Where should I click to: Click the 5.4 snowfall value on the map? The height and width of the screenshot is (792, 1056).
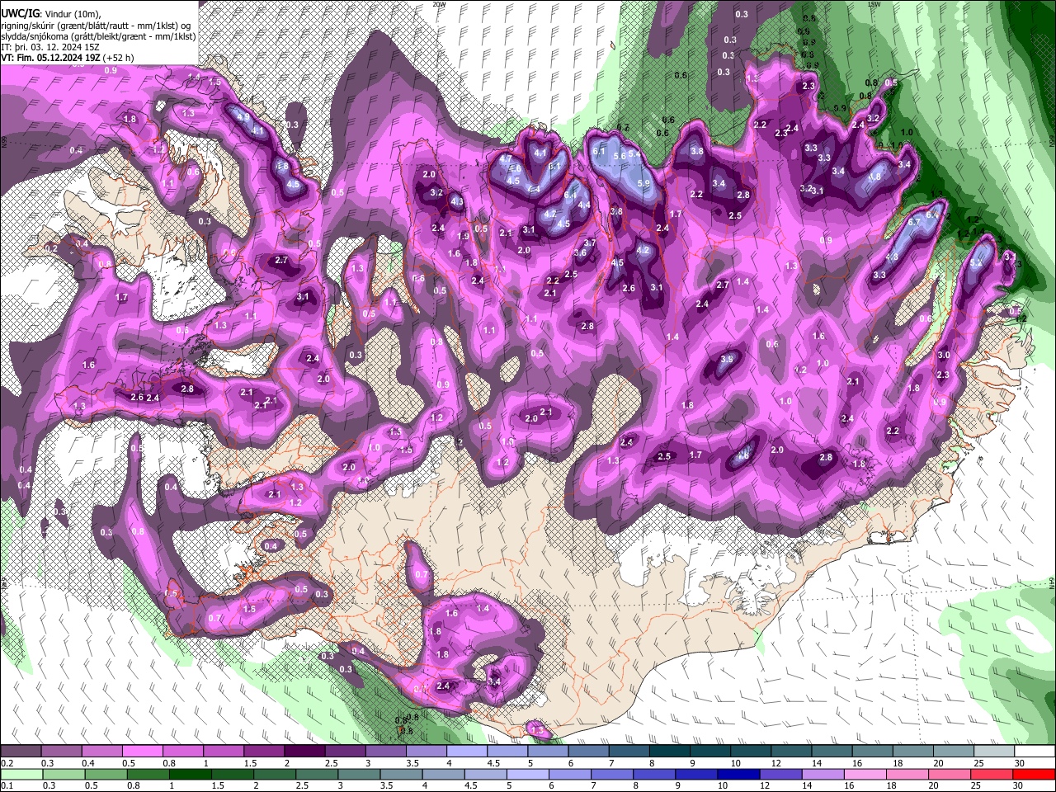pyautogui.click(x=635, y=153)
